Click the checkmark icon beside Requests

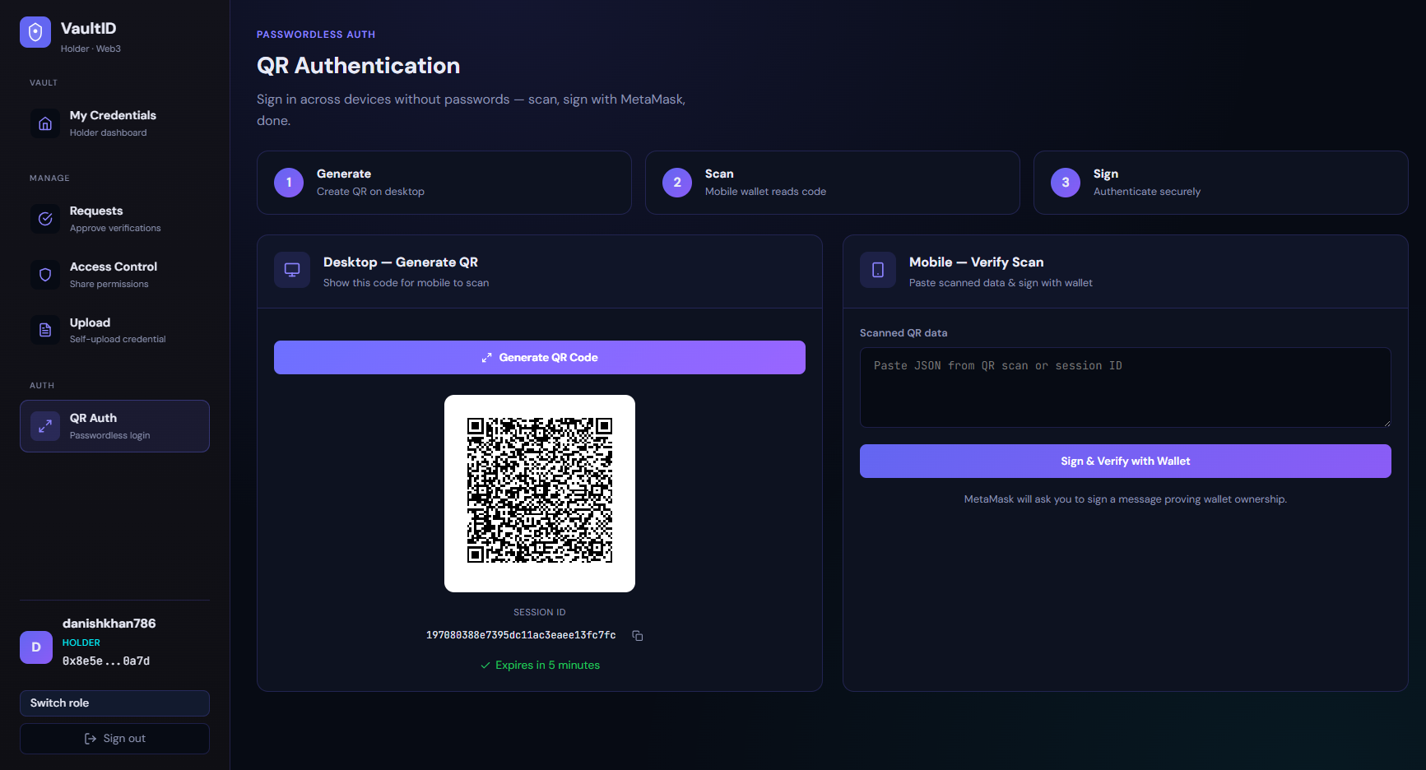tap(45, 219)
